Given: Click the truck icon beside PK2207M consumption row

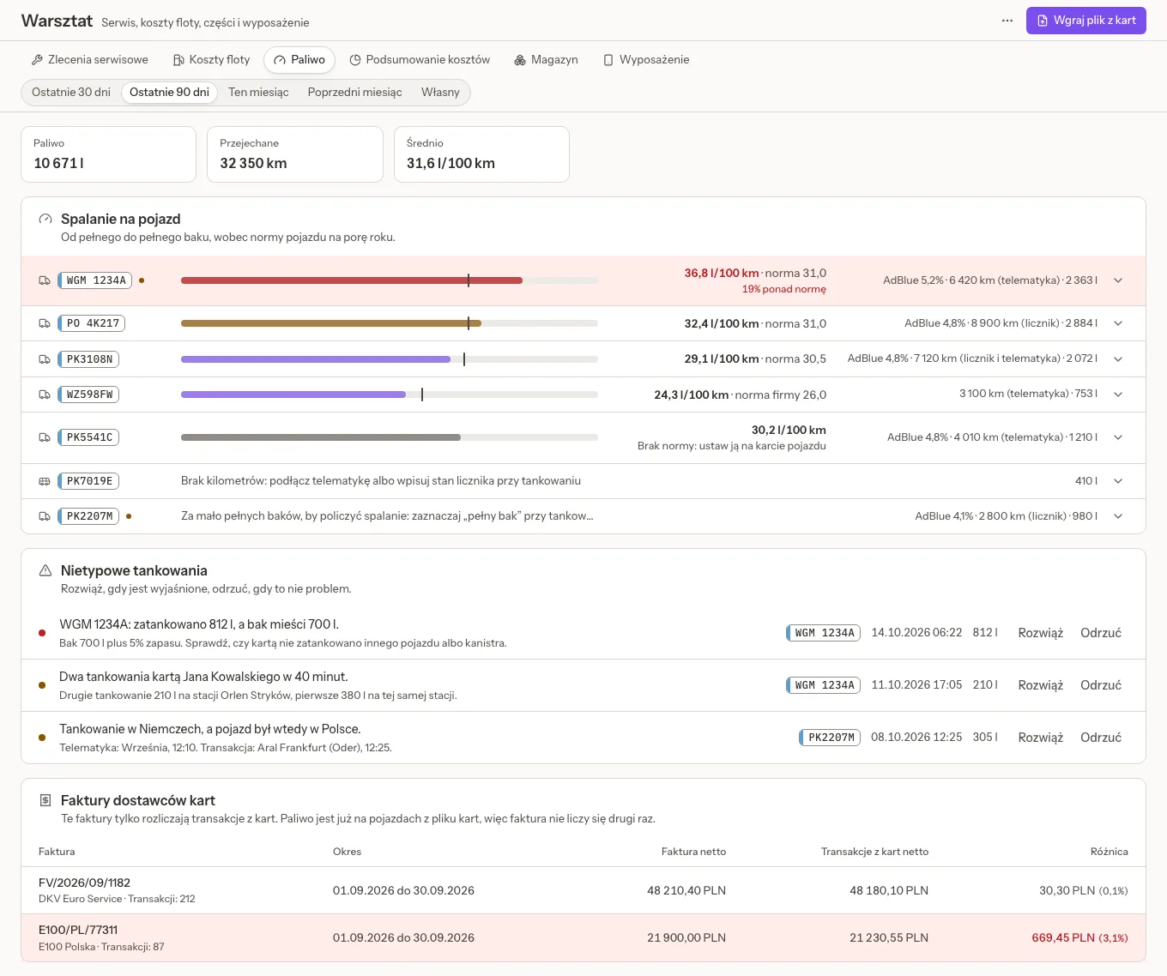Looking at the screenshot, I should [45, 516].
